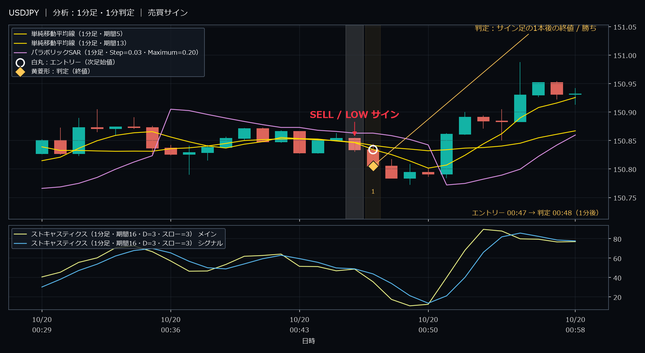The width and height of the screenshot is (645, 353).
Task: Click the stochastics 60 level axis label
Action: point(618,259)
